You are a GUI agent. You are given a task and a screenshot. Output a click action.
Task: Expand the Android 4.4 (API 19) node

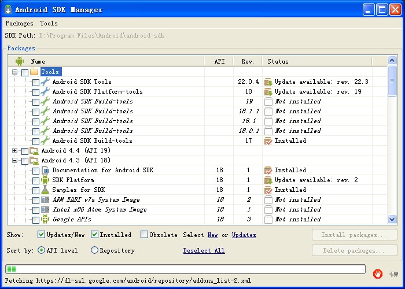coord(14,150)
